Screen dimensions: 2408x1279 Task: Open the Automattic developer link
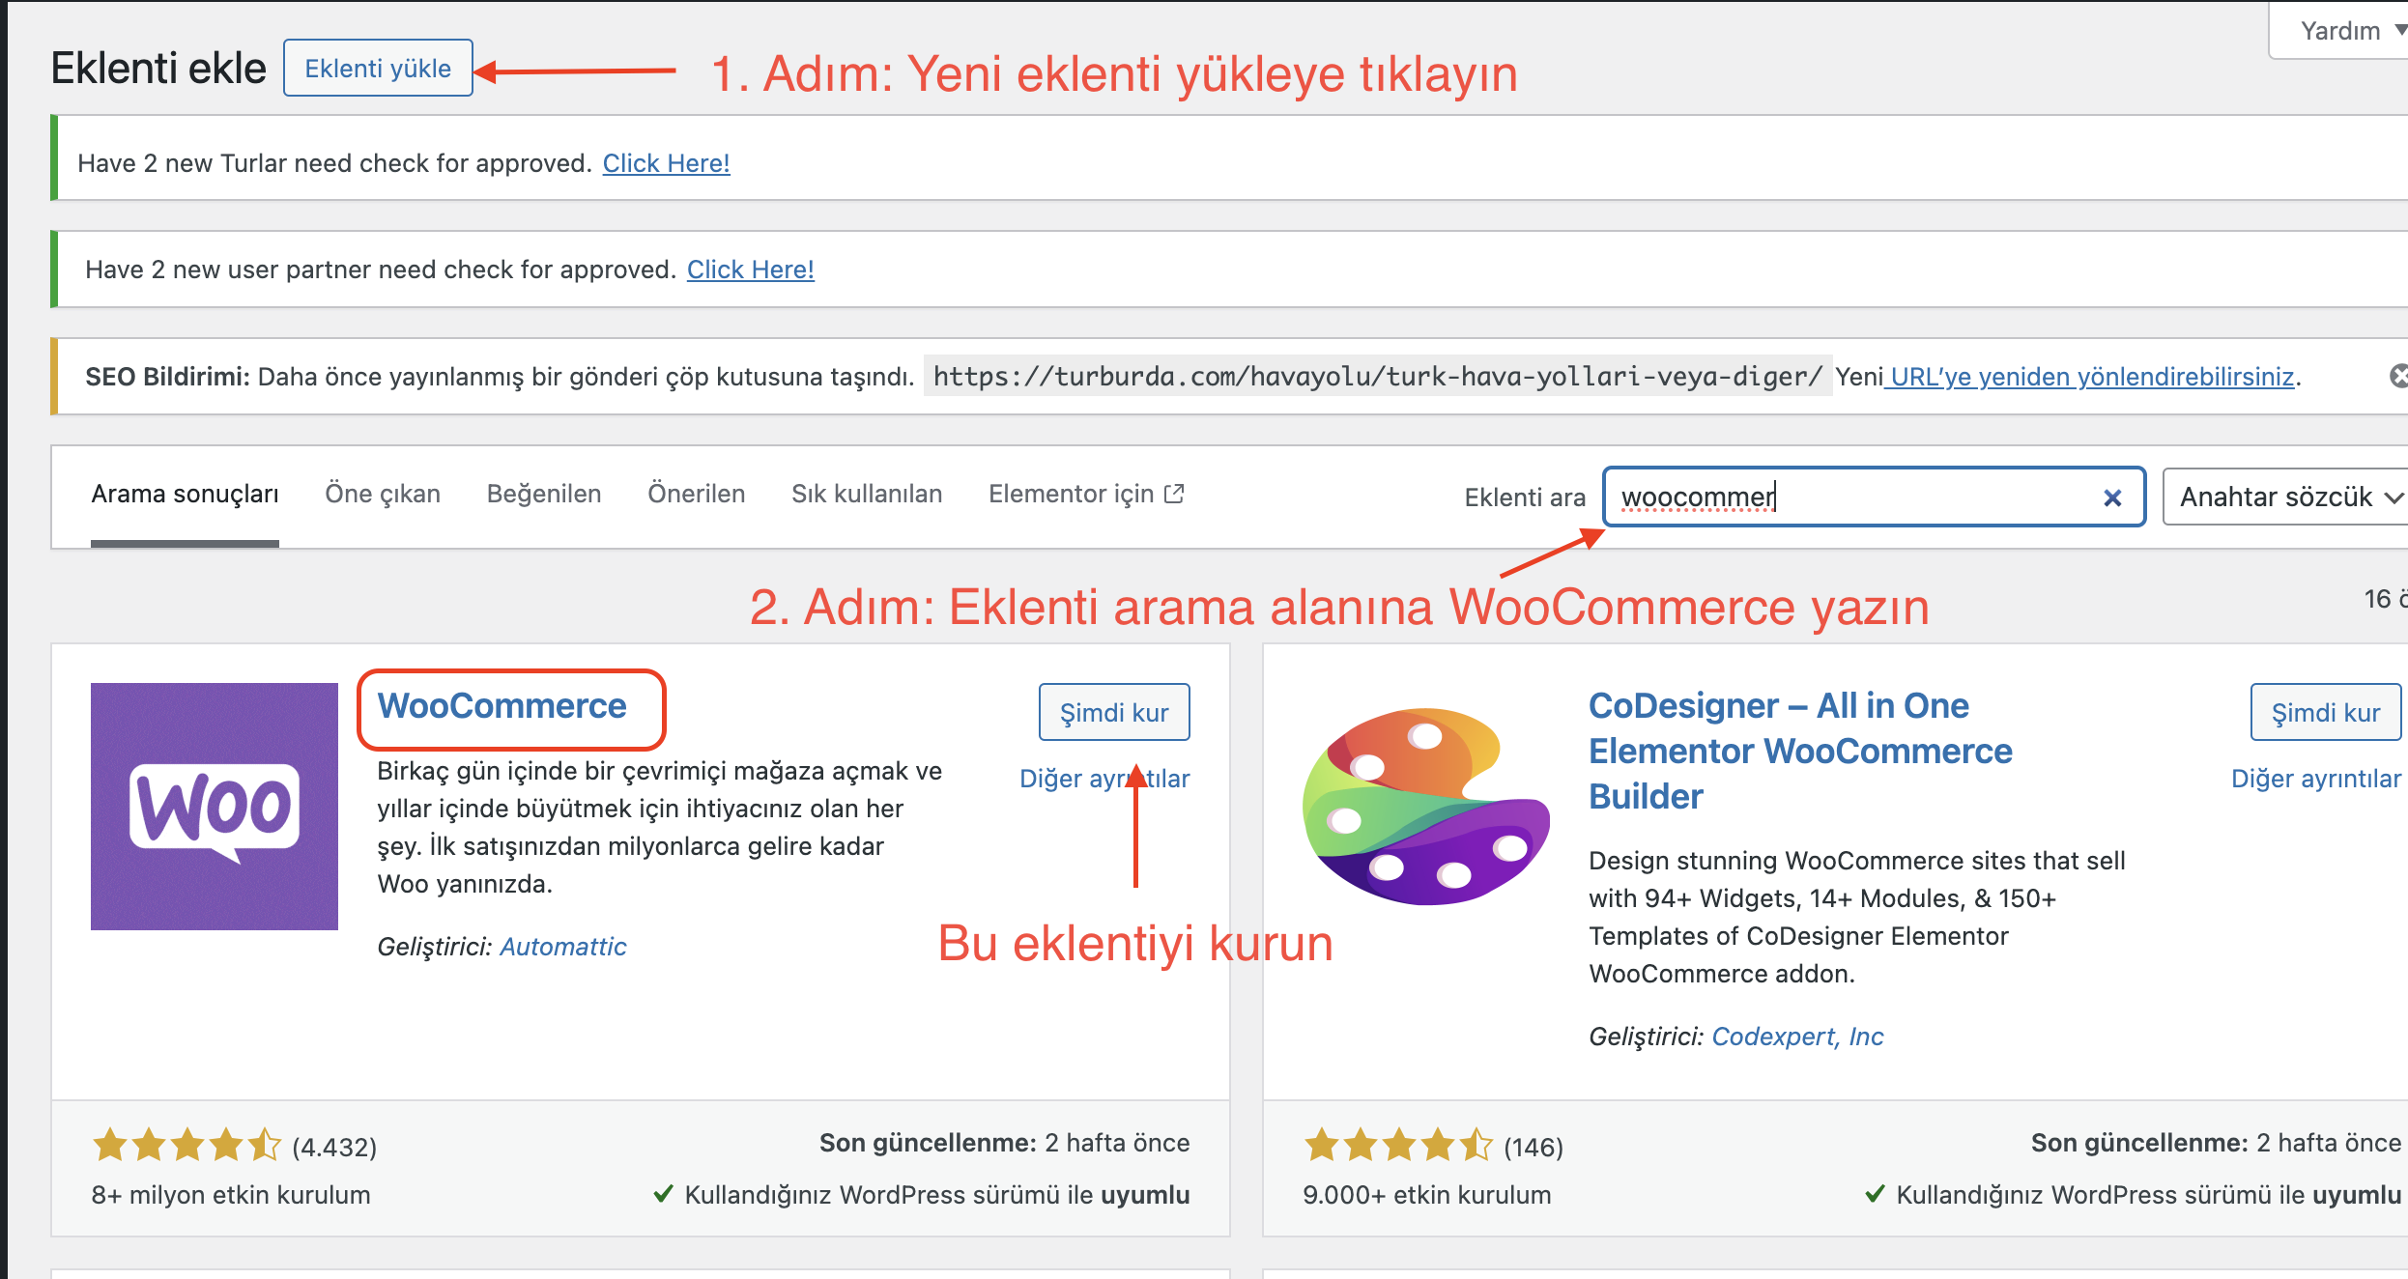[x=563, y=947]
